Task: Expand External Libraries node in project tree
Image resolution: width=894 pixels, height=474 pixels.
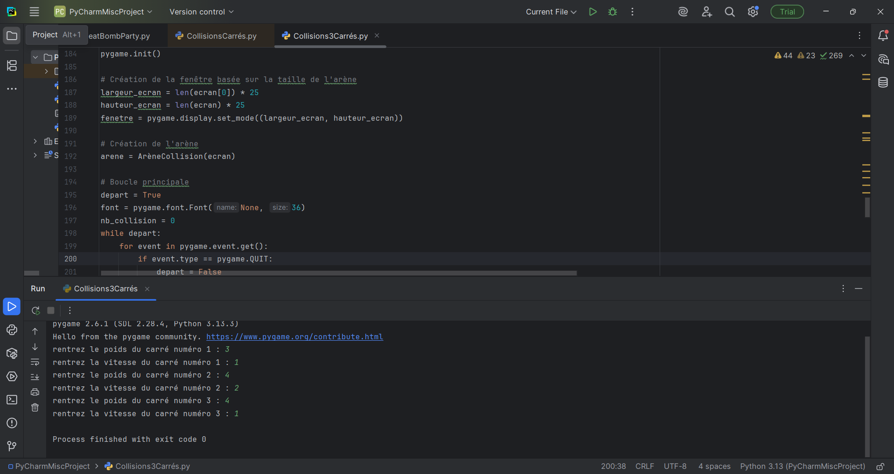Action: (x=35, y=141)
